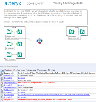Click the Calendar Year input's output anchor
This screenshot has height=102, width=96.
[x=12, y=32]
